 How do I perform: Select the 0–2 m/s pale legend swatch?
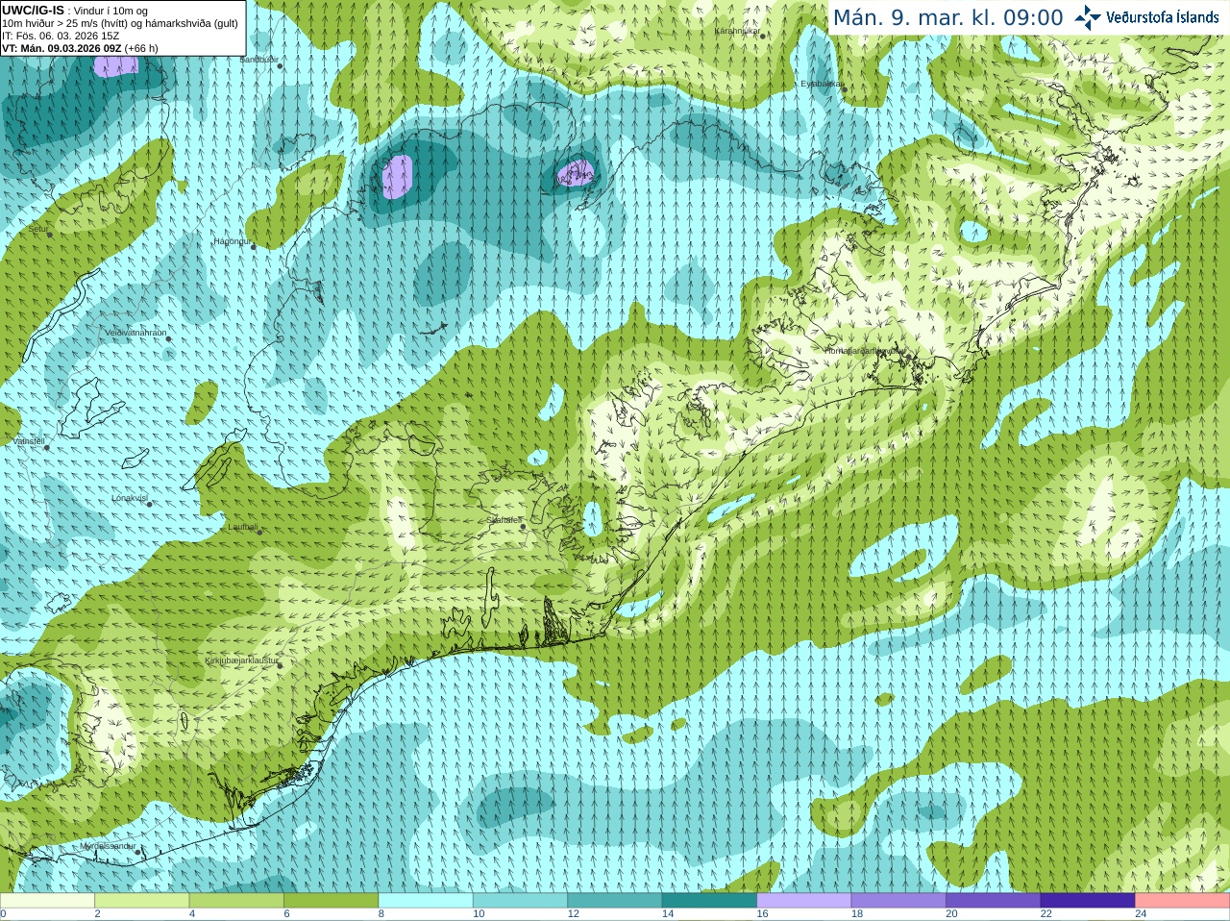[x=47, y=901]
